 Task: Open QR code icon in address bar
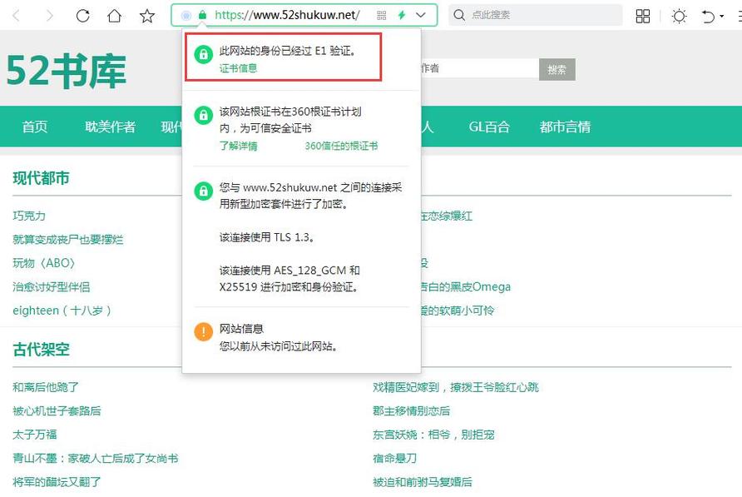(382, 15)
